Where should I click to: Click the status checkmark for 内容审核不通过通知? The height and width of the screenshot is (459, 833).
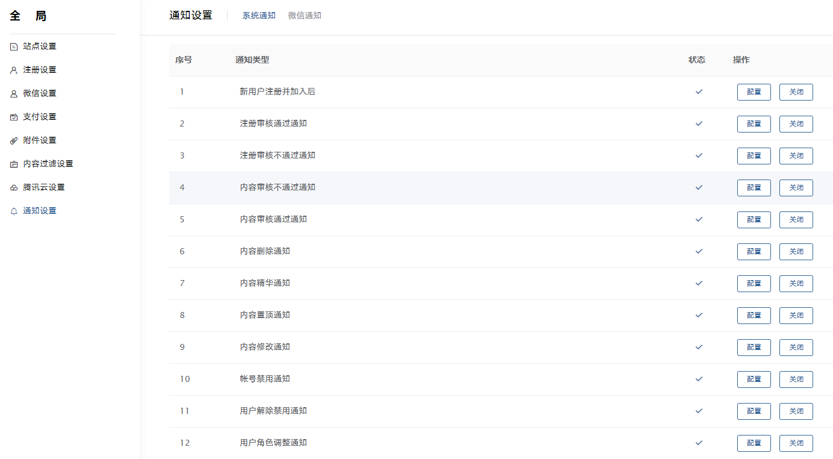click(699, 187)
